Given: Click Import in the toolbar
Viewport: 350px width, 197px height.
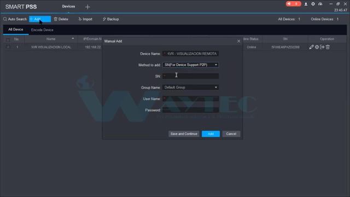Looking at the screenshot, I should click(x=85, y=19).
